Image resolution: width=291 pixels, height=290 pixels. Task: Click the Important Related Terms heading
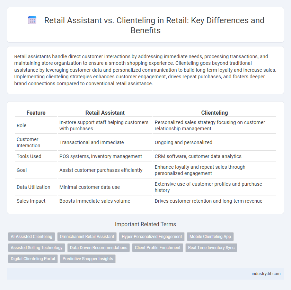coord(145,224)
